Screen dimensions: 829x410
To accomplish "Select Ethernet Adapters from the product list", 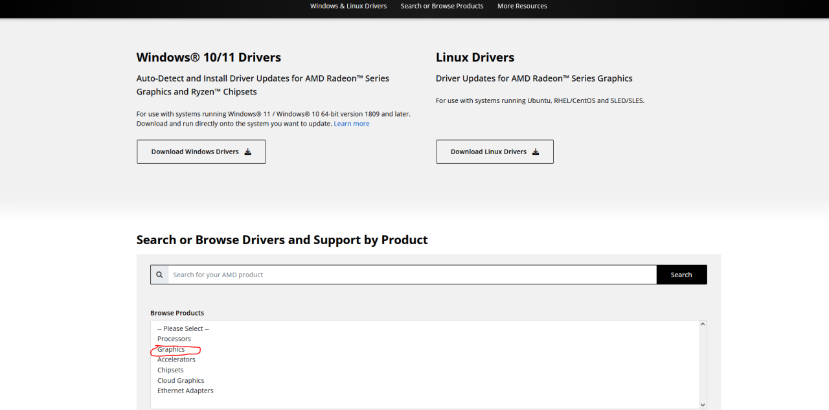I will [x=185, y=391].
